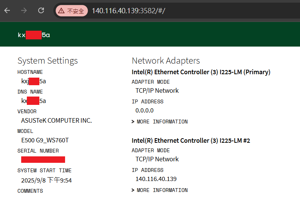Image resolution: width=300 pixels, height=209 pixels.
Task: Select the IP address 0.0.0.0
Action: (x=145, y=111)
